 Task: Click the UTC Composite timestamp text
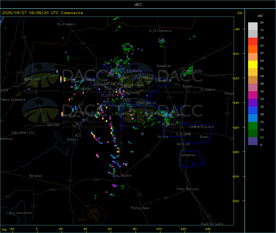pyautogui.click(x=43, y=13)
